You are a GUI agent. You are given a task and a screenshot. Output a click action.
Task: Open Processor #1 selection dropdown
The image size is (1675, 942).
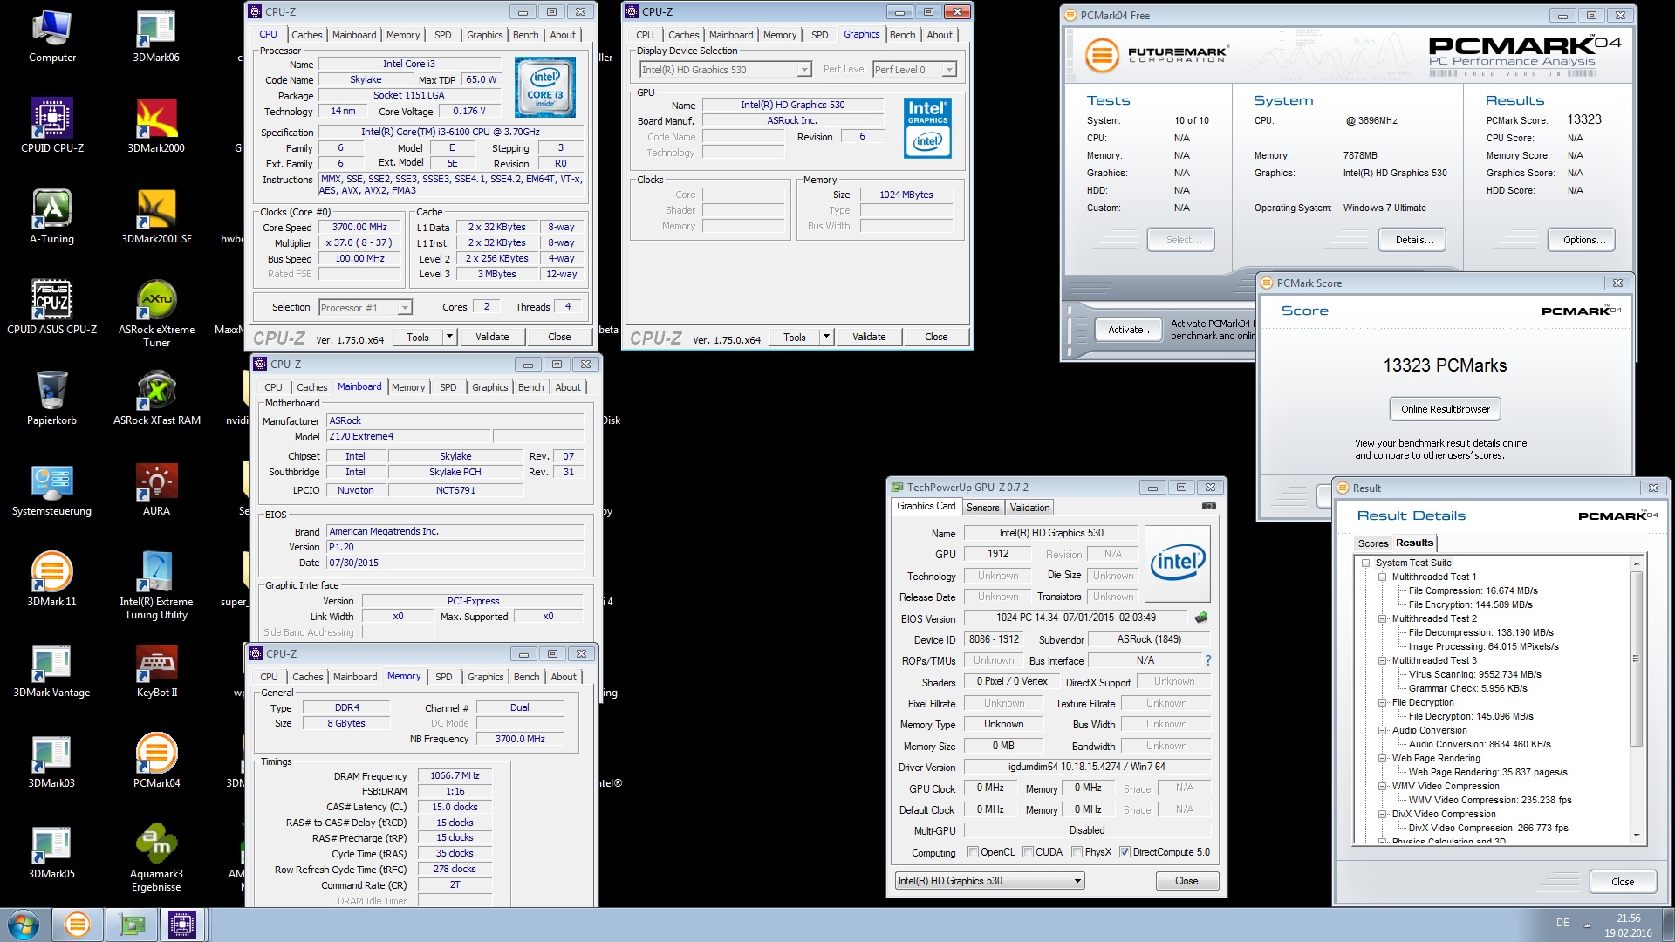click(365, 308)
